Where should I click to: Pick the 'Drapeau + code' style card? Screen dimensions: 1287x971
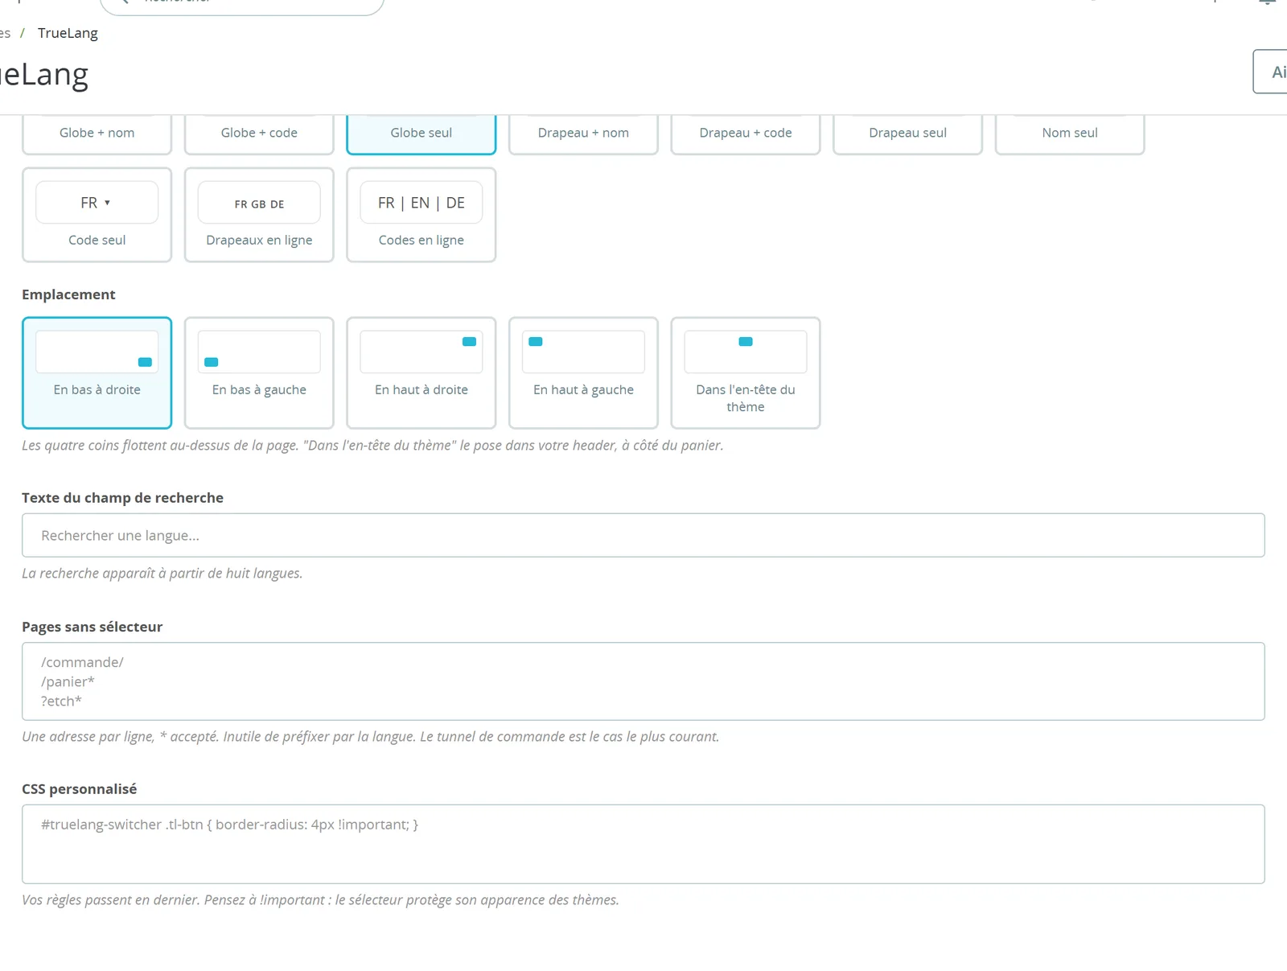point(746,134)
